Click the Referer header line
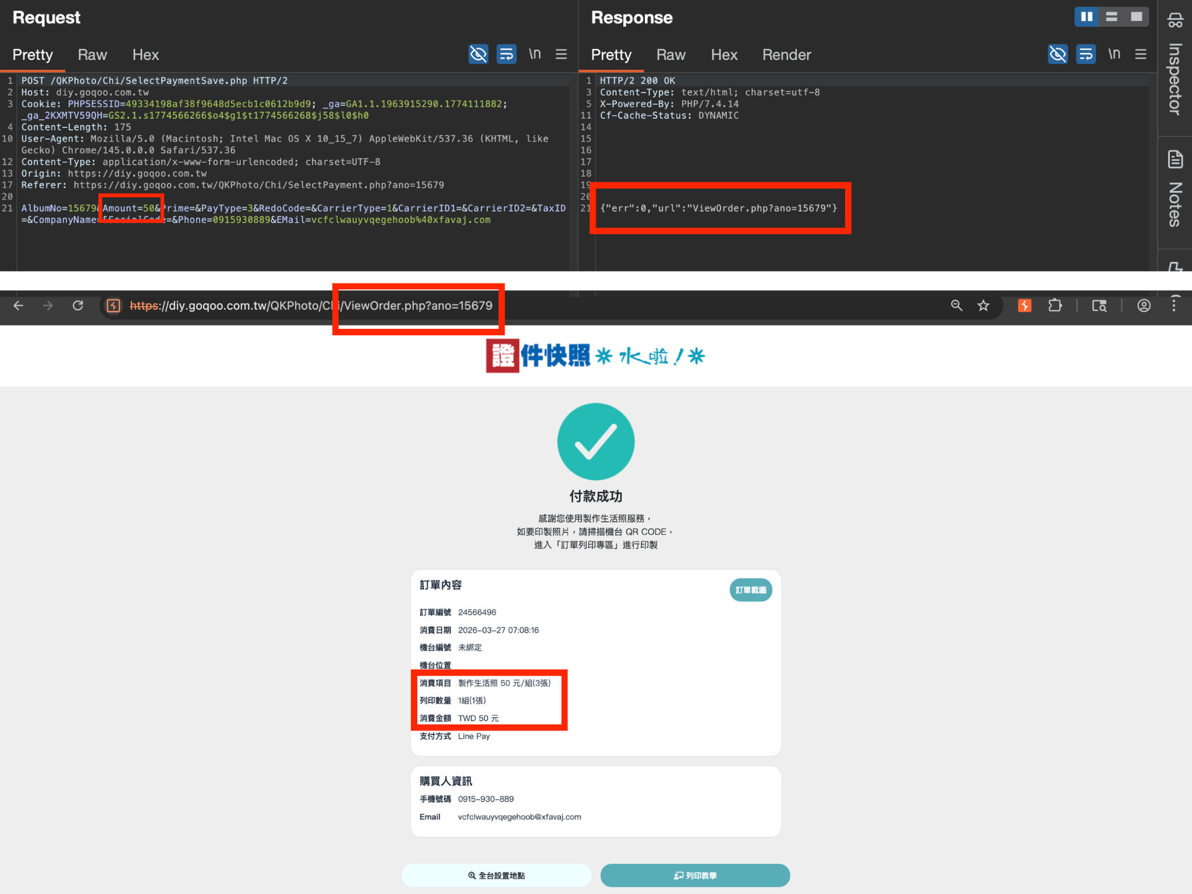The width and height of the screenshot is (1192, 894). [233, 185]
